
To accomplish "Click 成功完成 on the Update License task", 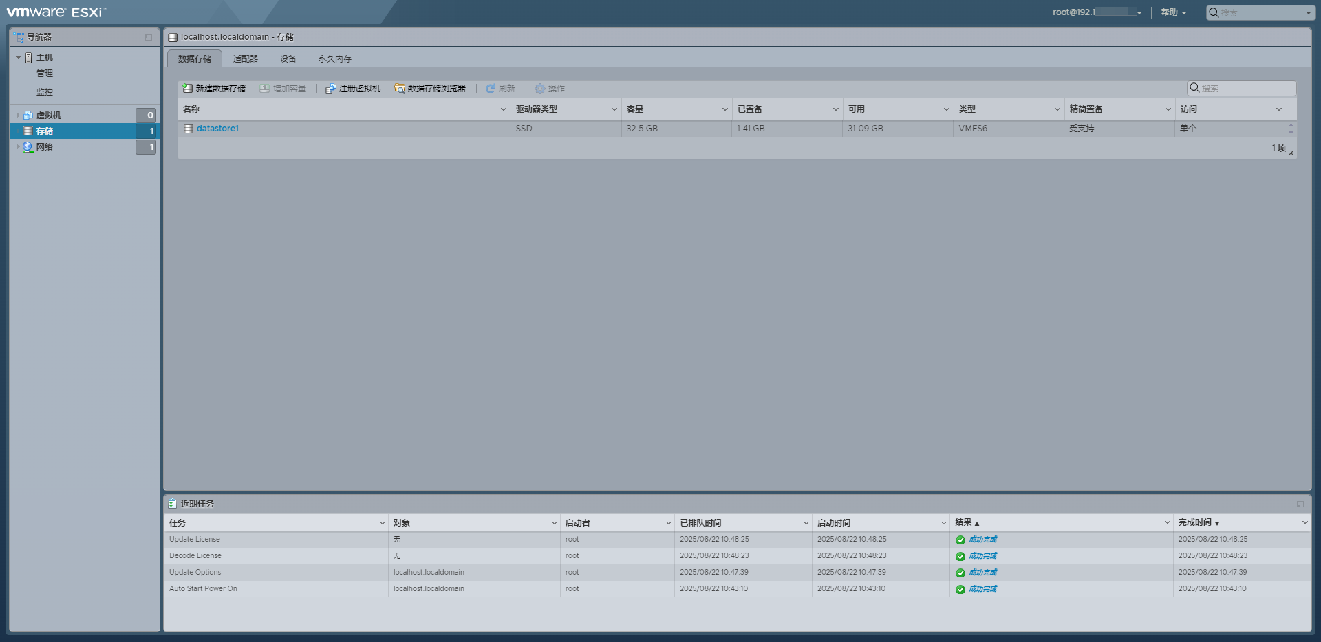I will click(982, 539).
